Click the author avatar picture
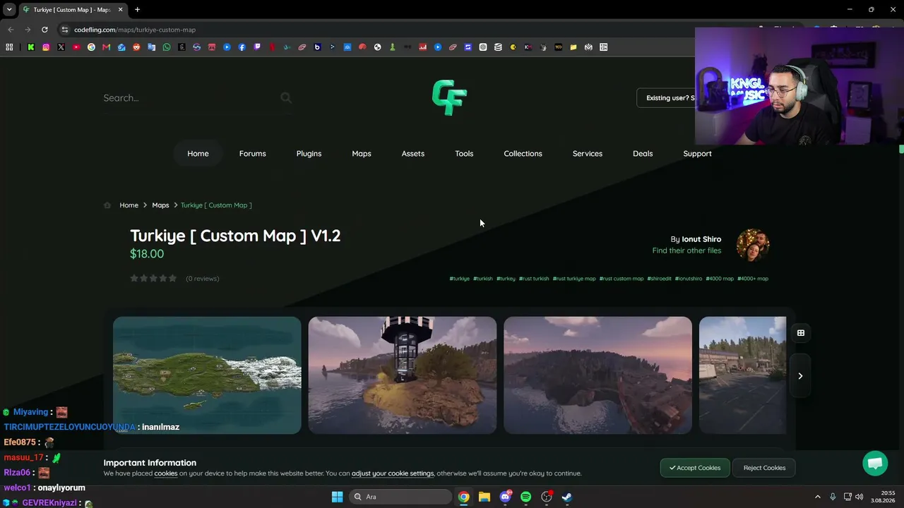The image size is (904, 508). coord(753,245)
